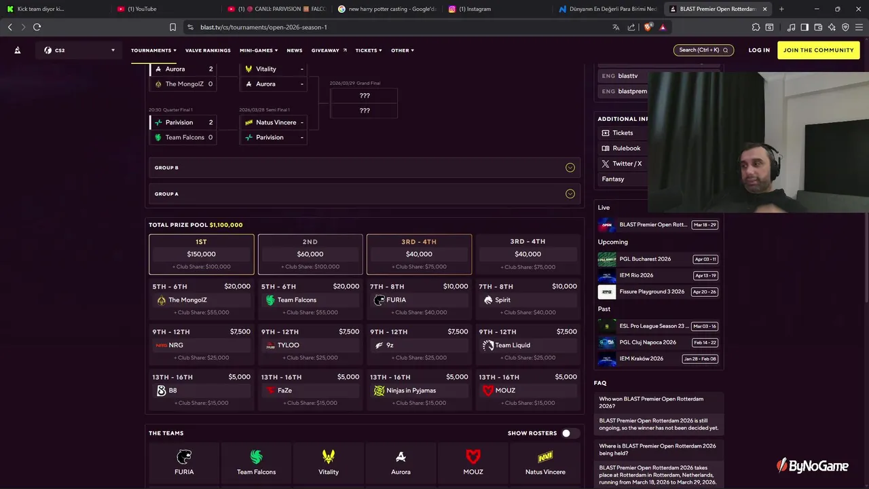Open the Tournaments dropdown menu

point(153,50)
